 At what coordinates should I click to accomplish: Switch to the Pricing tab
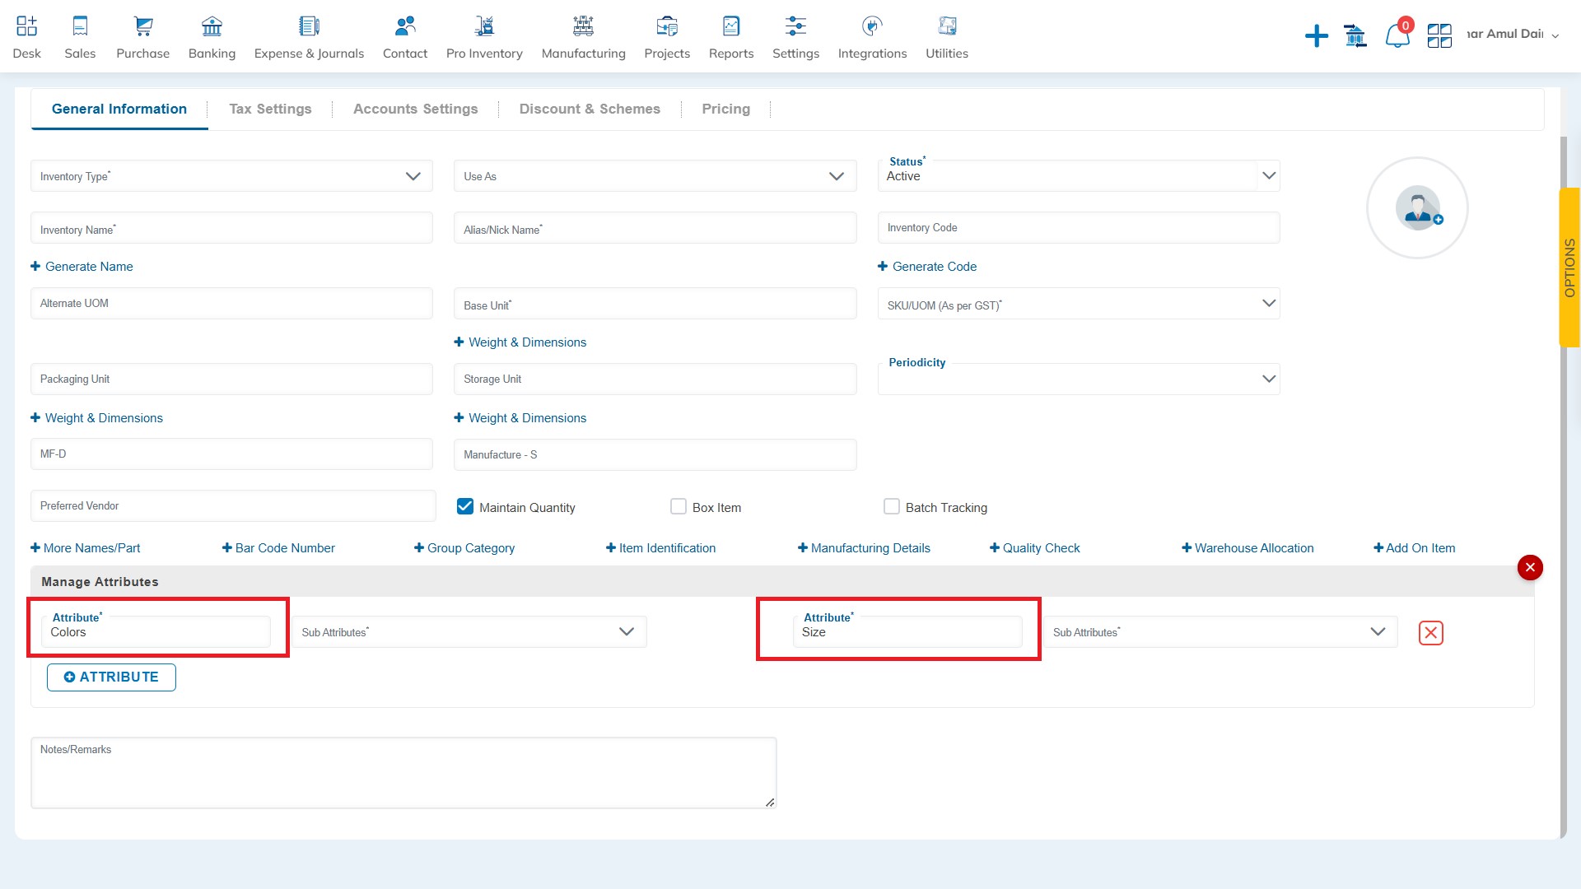coord(725,109)
